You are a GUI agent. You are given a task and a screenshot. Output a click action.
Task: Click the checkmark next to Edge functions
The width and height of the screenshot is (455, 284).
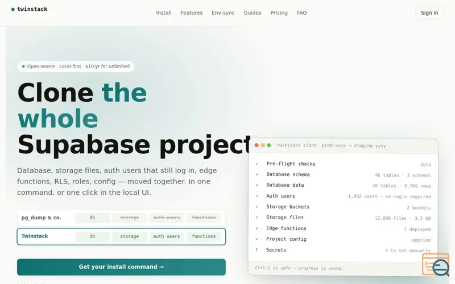tap(257, 228)
